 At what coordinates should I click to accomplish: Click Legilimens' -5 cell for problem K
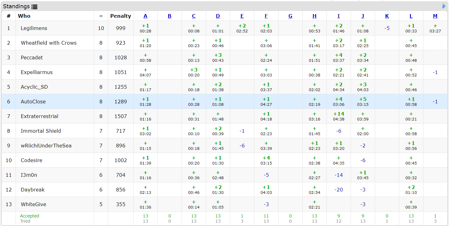387,28
